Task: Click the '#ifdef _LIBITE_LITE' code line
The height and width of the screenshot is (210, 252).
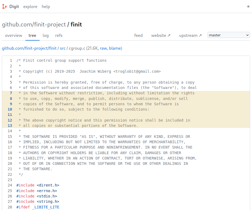Action: click(38, 207)
